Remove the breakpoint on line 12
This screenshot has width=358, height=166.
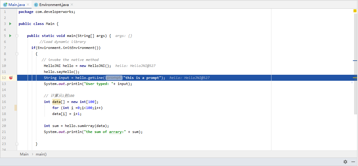click(11, 78)
